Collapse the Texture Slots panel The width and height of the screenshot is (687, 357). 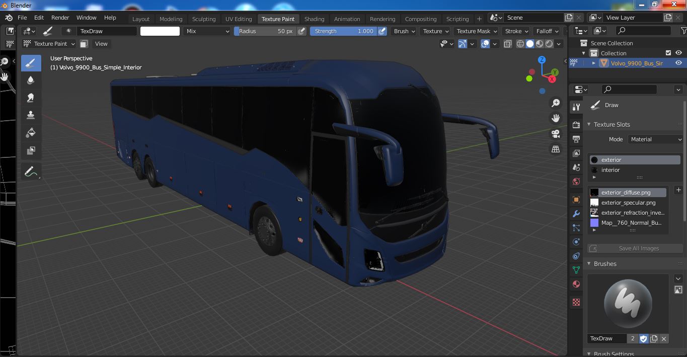coord(589,125)
